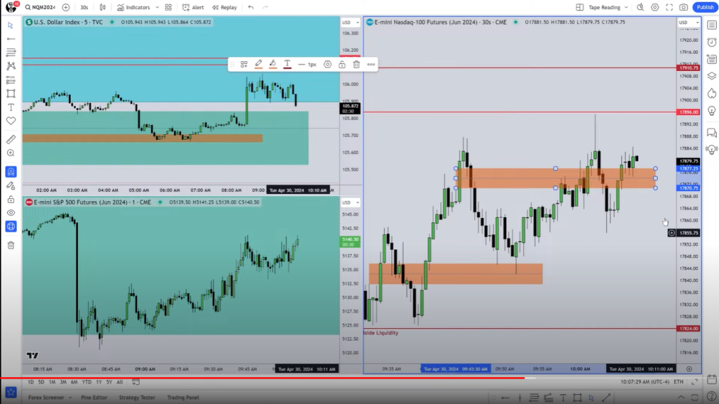Enter fullscreen mode from top bar

point(669,7)
